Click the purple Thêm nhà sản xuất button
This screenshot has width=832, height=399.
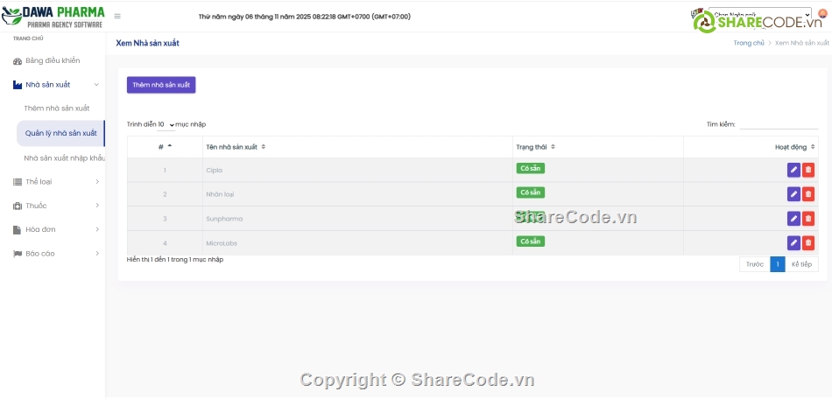point(161,85)
